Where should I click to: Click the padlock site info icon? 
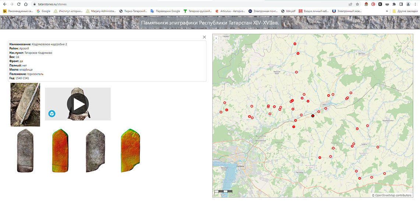coord(34,4)
